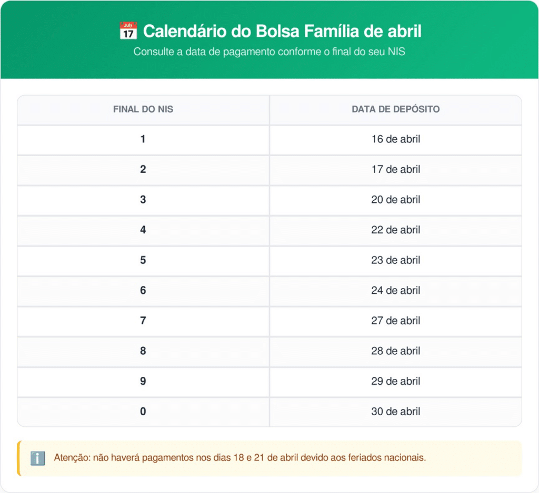
Task: Click the calendar icon in the header
Action: tap(128, 31)
